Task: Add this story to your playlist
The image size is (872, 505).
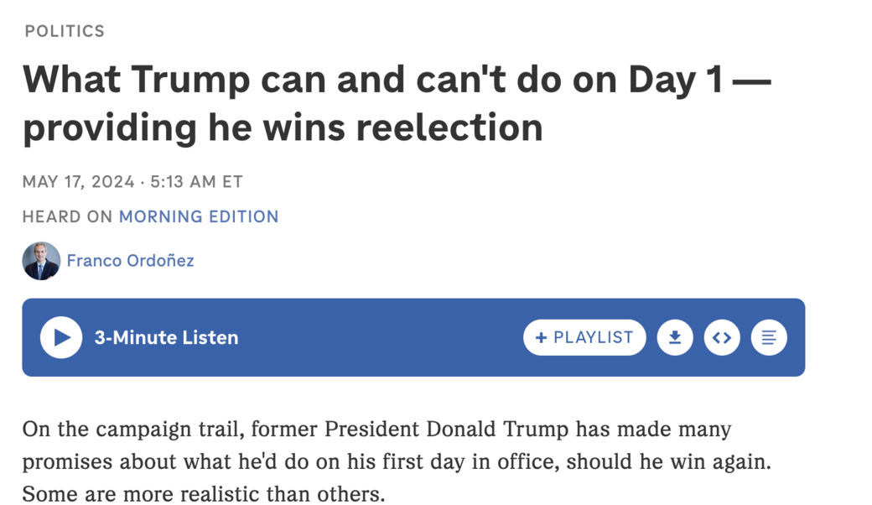Action: pyautogui.click(x=584, y=337)
